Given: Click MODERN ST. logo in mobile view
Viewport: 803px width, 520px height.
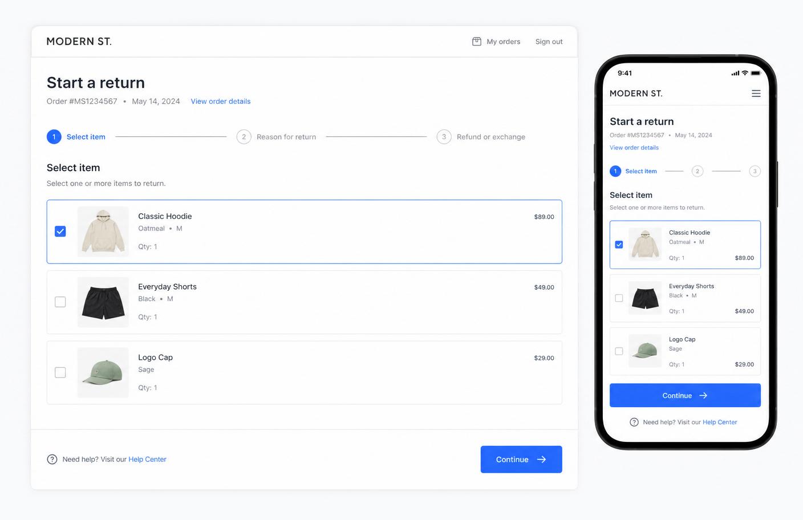Looking at the screenshot, I should (636, 94).
